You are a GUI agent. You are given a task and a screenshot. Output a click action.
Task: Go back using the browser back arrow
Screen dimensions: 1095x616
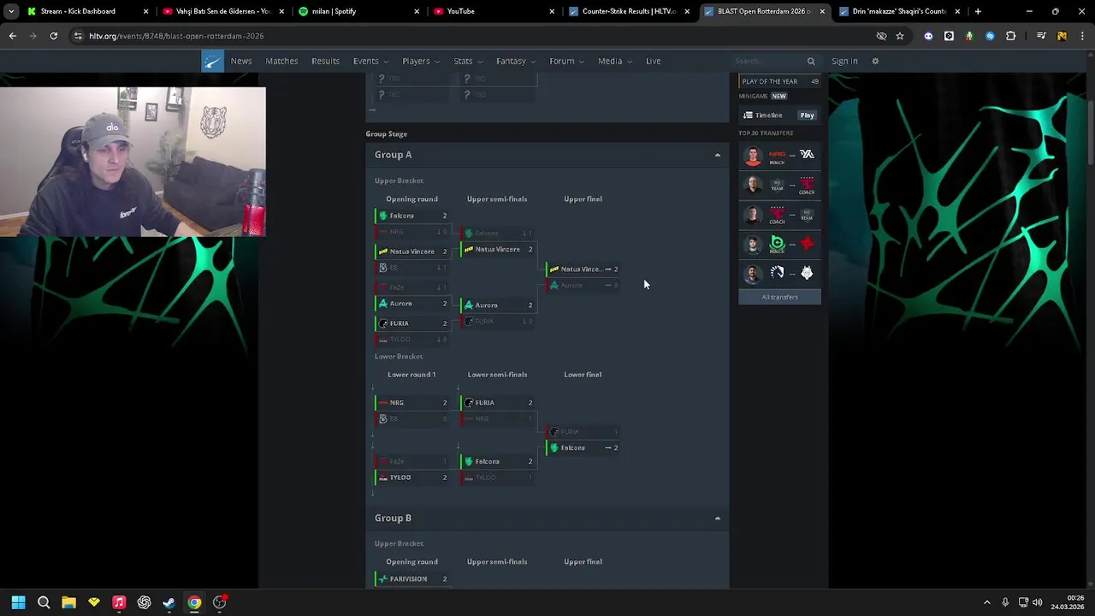click(13, 36)
